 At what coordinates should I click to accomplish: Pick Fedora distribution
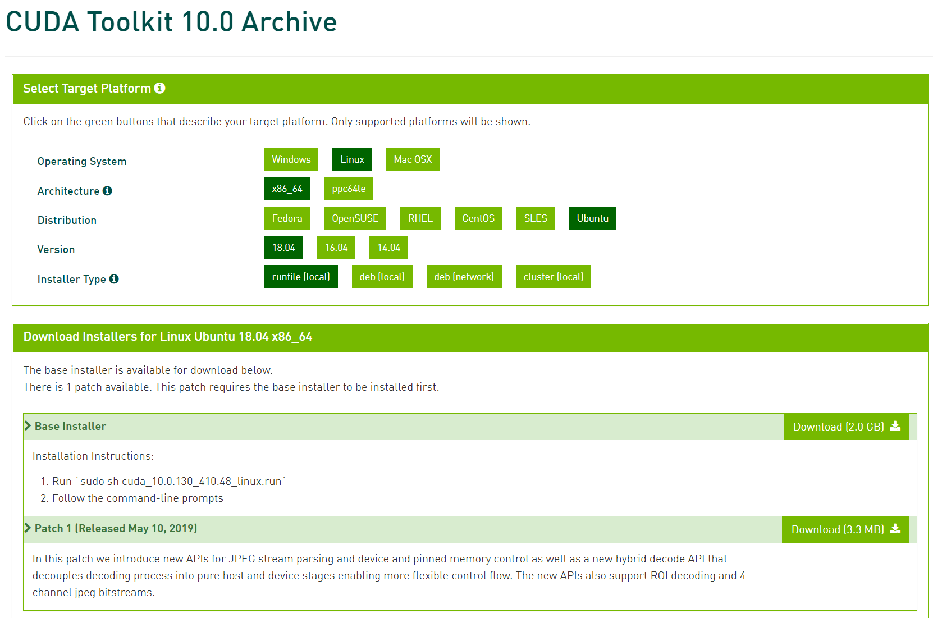[x=287, y=218]
